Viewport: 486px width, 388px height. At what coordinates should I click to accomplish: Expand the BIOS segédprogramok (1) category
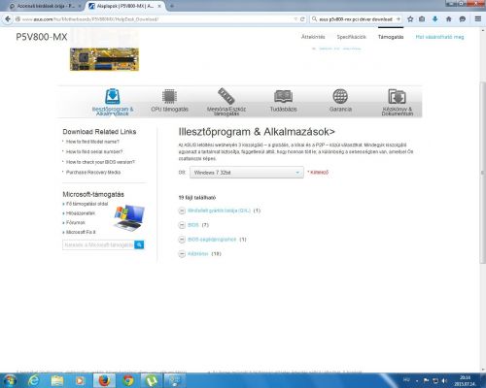pos(182,240)
